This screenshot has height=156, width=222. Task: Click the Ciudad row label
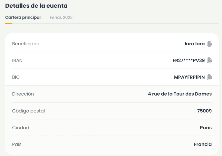[21, 128]
